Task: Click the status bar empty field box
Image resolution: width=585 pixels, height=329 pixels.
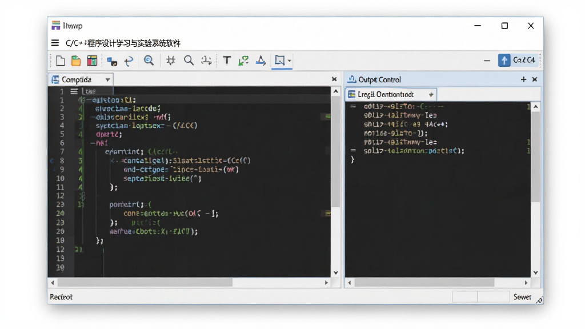Action: [481, 297]
